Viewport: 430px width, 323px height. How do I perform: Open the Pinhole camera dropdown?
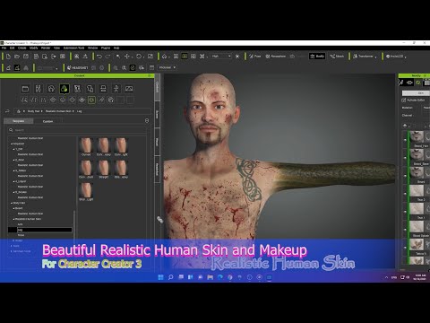coord(167,67)
